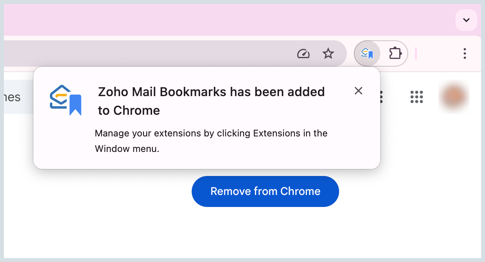Click the pink progress indicator near the extensions icon
This screenshot has width=485, height=262.
click(x=416, y=53)
